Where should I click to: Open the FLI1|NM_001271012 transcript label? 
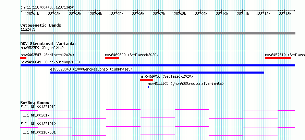click(38, 107)
